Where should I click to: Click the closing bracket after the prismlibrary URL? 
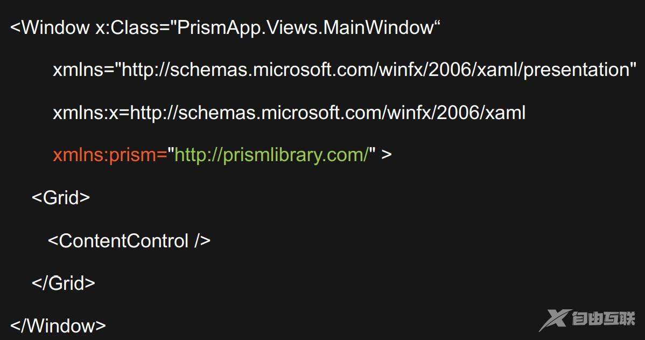tap(387, 155)
